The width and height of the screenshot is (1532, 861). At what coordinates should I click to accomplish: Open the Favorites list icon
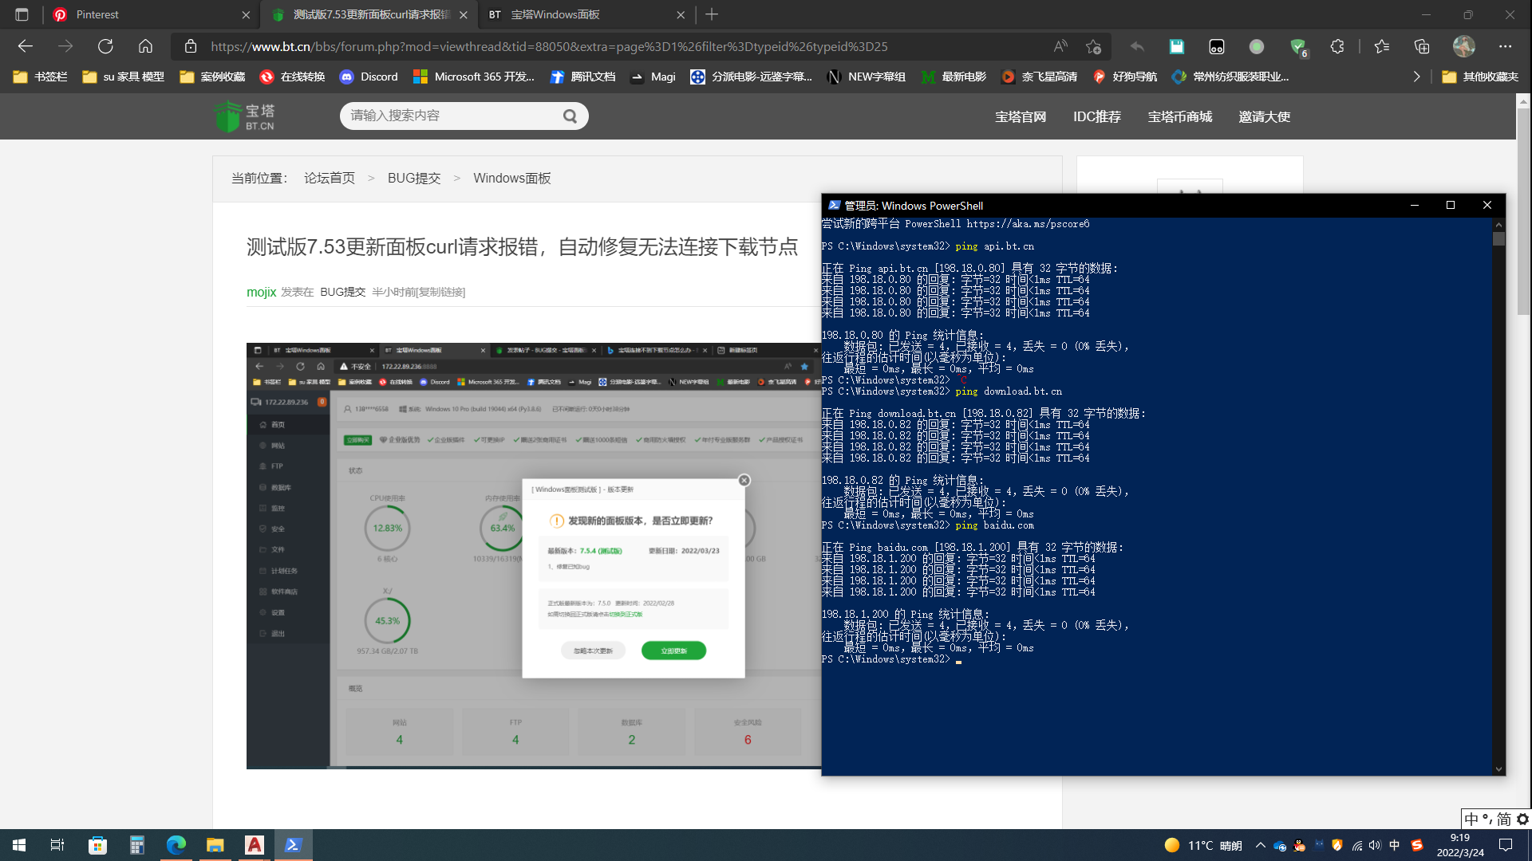click(x=1382, y=46)
